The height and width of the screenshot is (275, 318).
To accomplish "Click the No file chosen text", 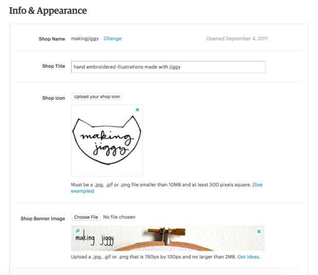I will pyautogui.click(x=119, y=217).
